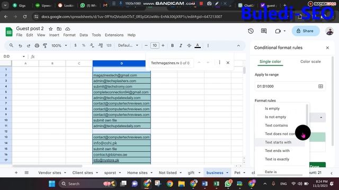
Task: Decrease font size with minus button
Action: point(146,45)
